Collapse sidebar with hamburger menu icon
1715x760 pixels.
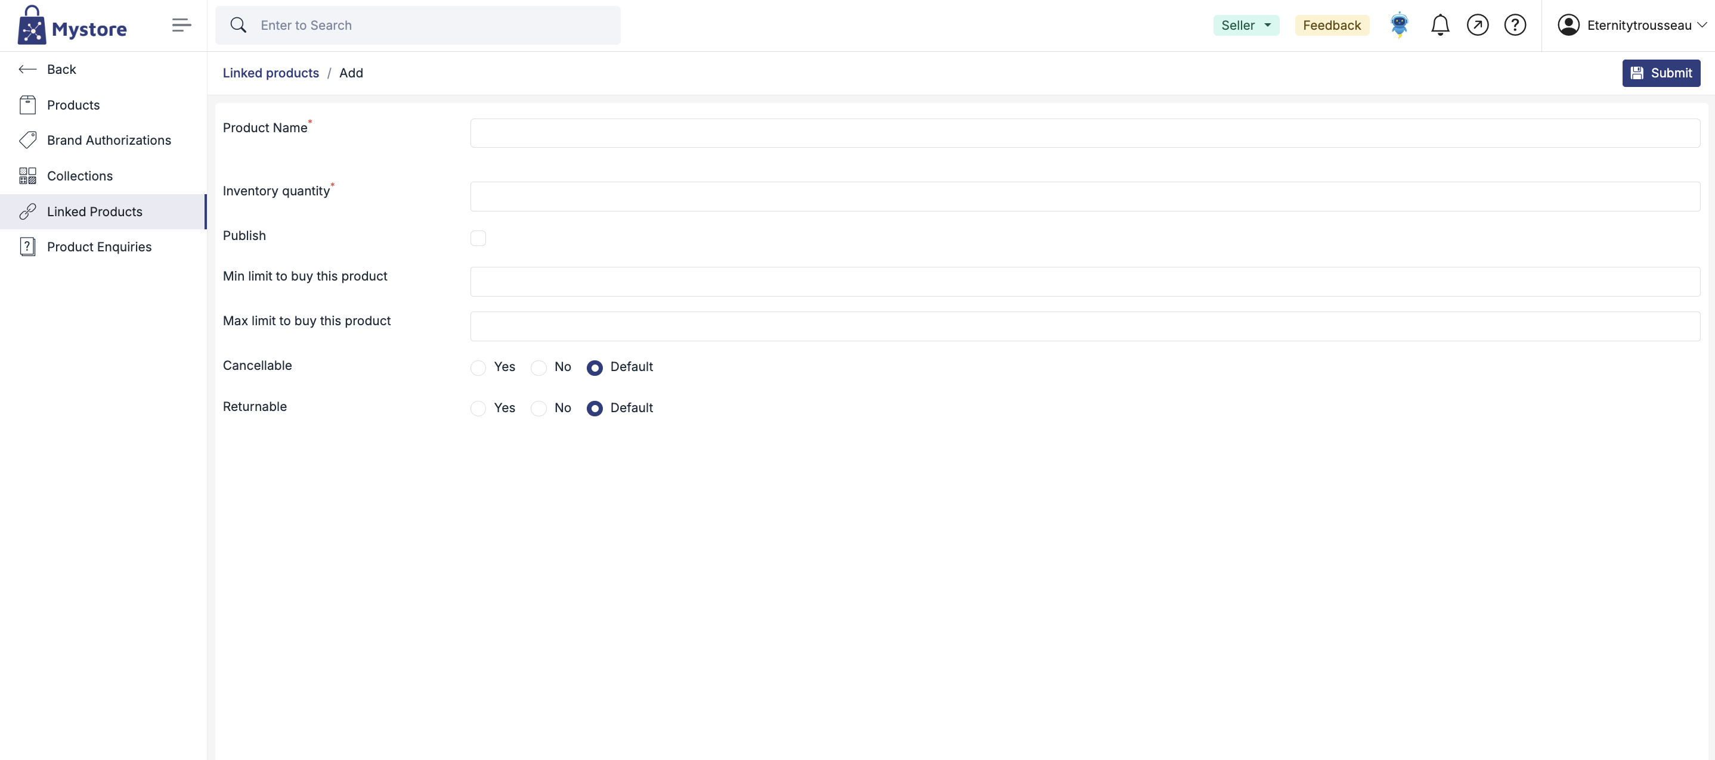(181, 25)
